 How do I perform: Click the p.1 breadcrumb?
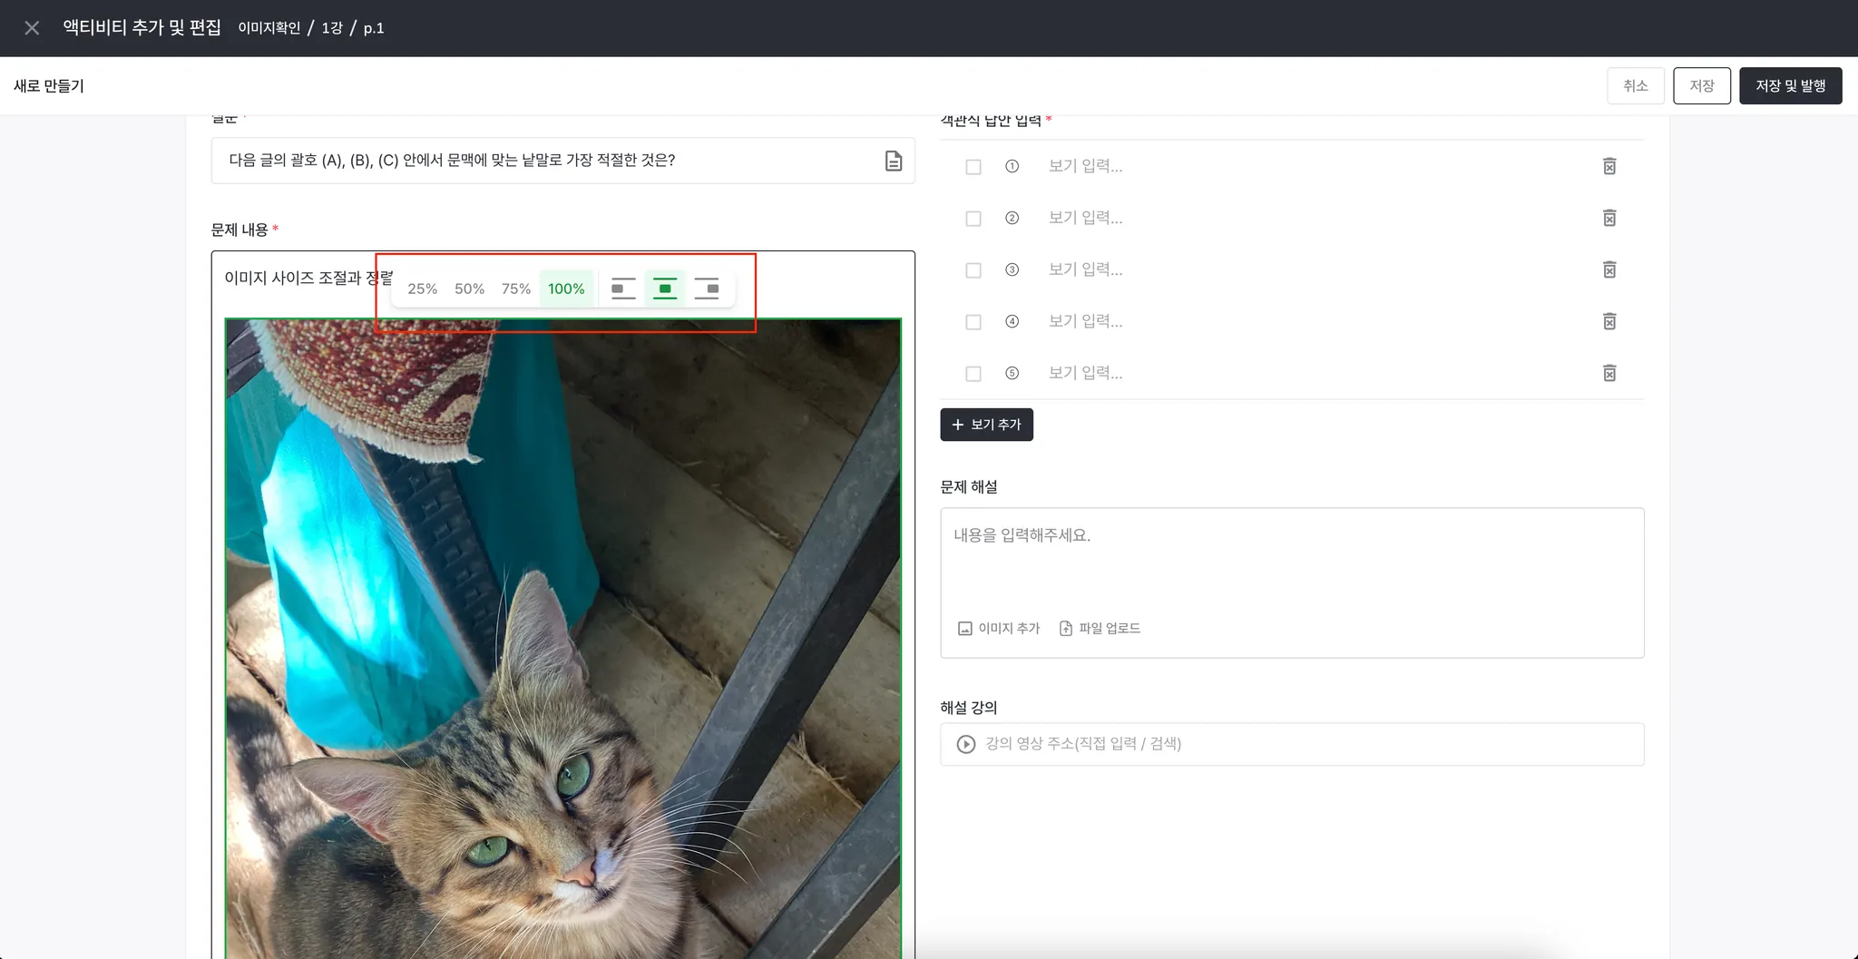coord(374,28)
